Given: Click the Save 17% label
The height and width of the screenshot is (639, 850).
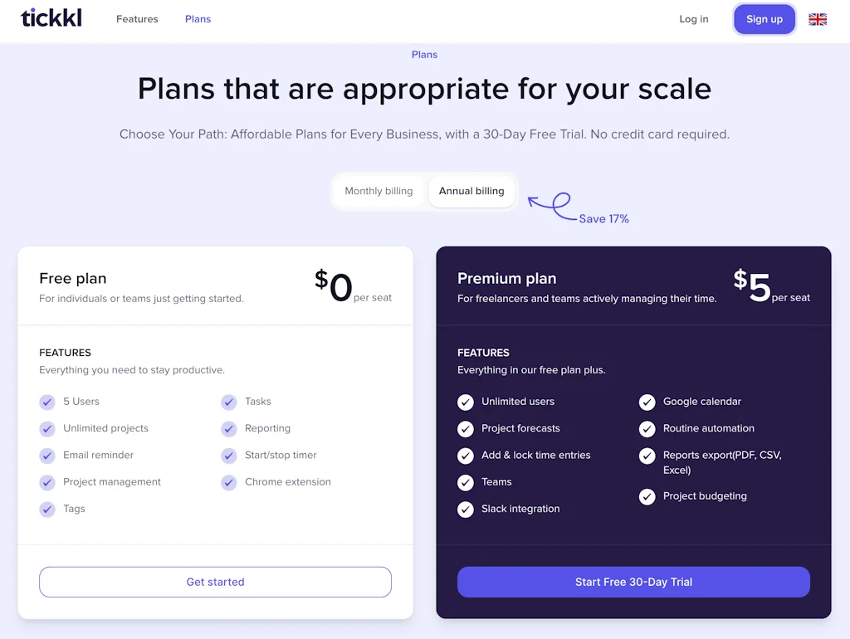Looking at the screenshot, I should coord(603,219).
